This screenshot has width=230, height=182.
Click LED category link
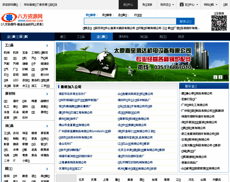tap(15, 80)
